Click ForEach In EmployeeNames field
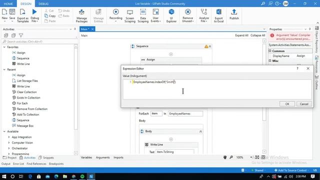 [185, 113]
